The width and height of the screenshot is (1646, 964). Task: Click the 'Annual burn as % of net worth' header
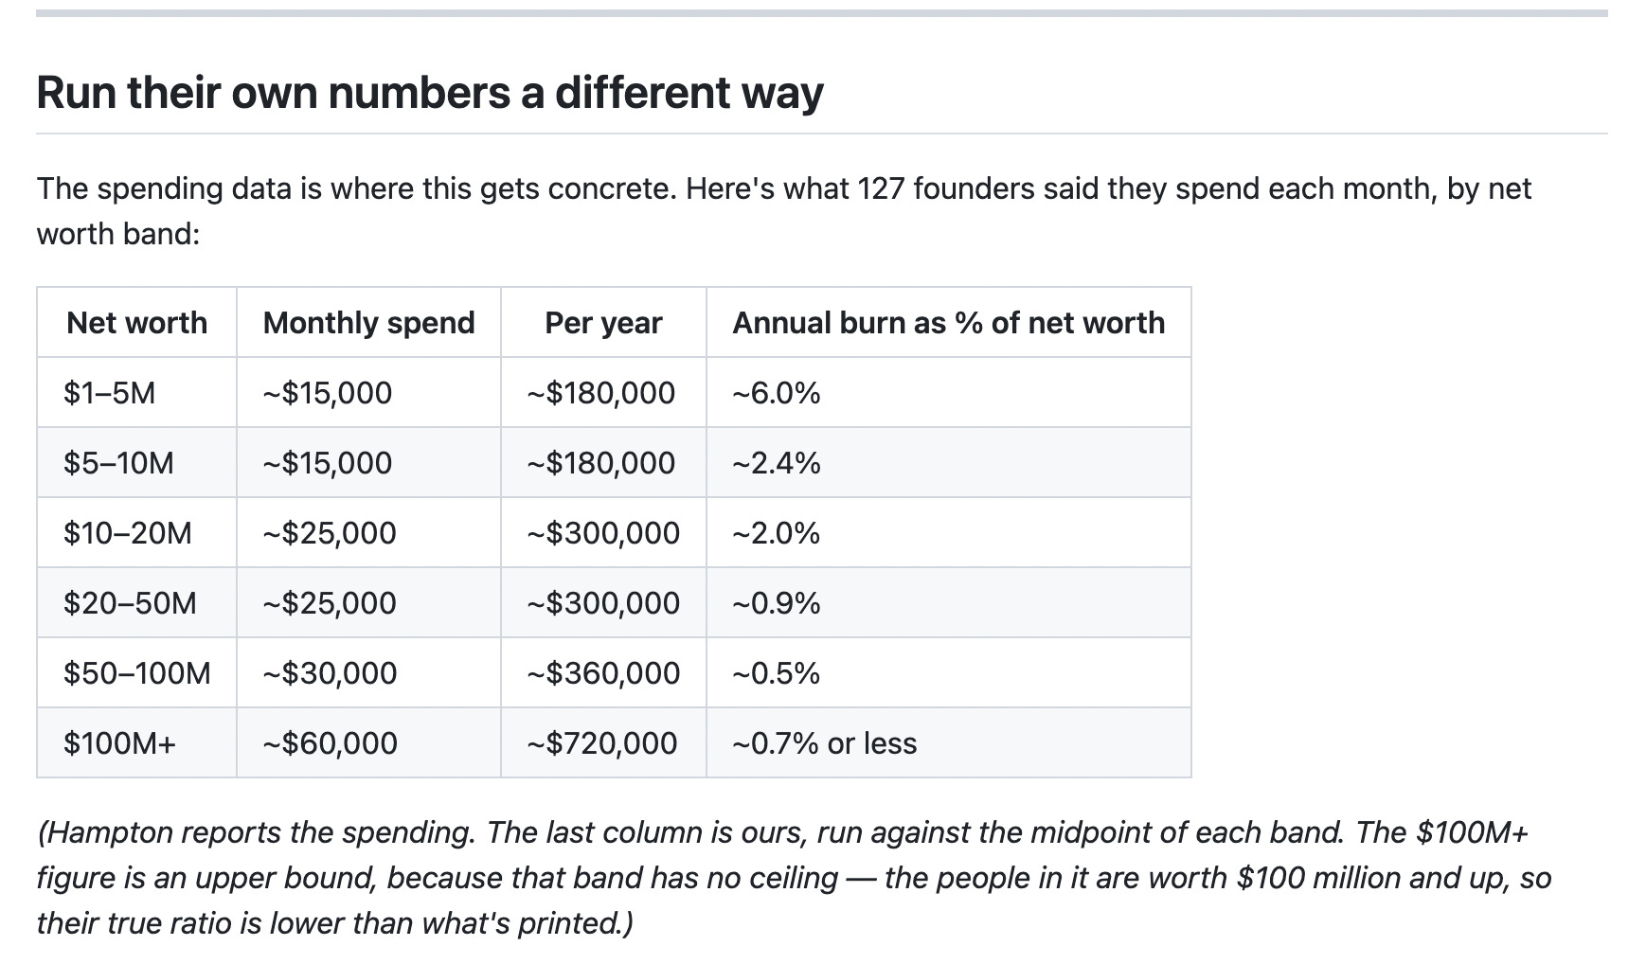click(948, 323)
